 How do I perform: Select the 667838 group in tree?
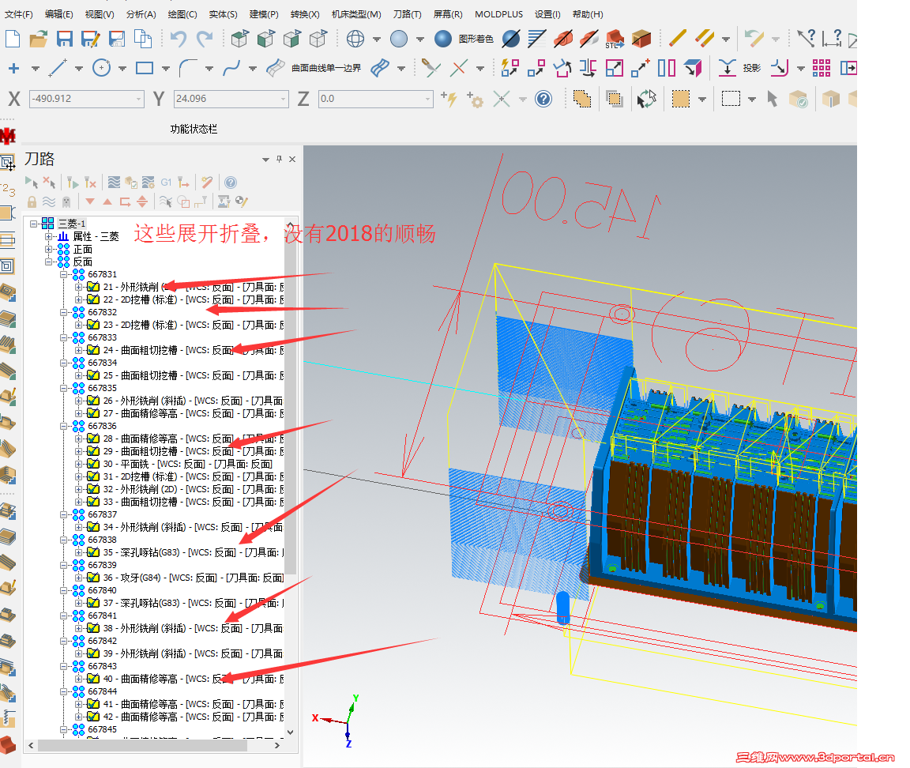click(102, 540)
